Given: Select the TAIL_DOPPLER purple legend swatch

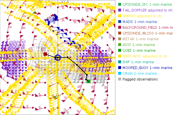Looking at the screenshot, I should point(120,10).
